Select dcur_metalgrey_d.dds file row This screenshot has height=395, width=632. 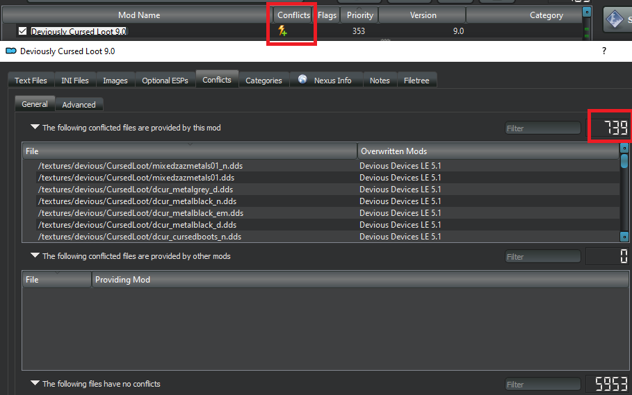[136, 189]
